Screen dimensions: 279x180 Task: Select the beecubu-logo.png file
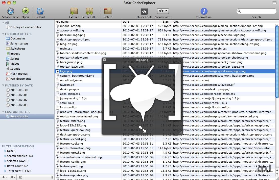point(73,35)
